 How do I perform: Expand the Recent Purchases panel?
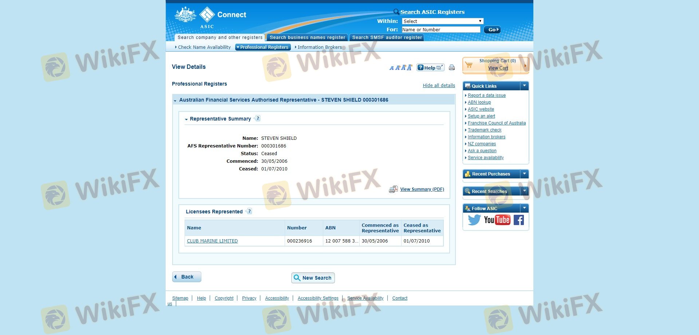pyautogui.click(x=524, y=174)
